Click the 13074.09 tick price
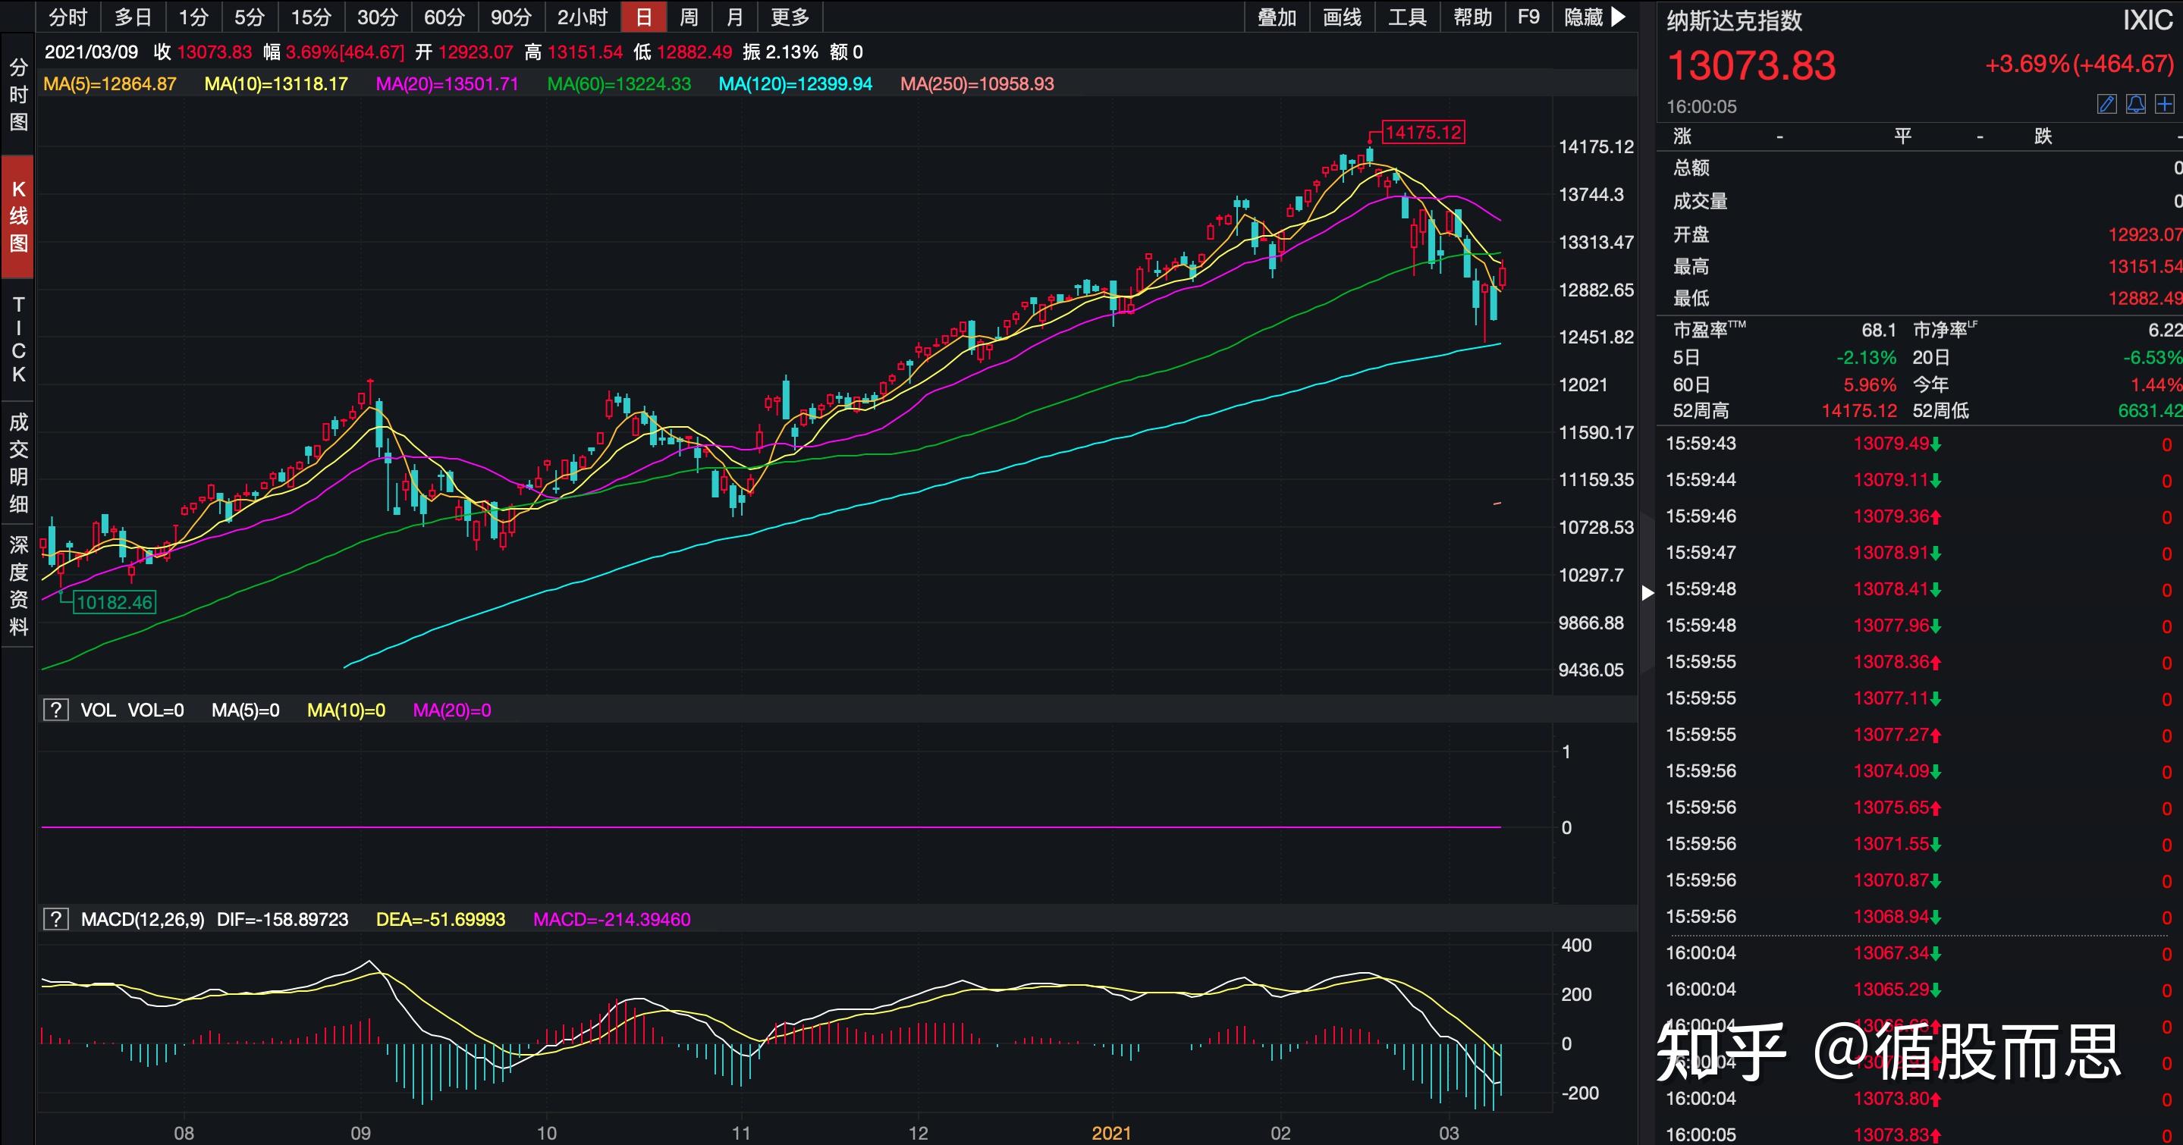The height and width of the screenshot is (1145, 2183). 1892,770
